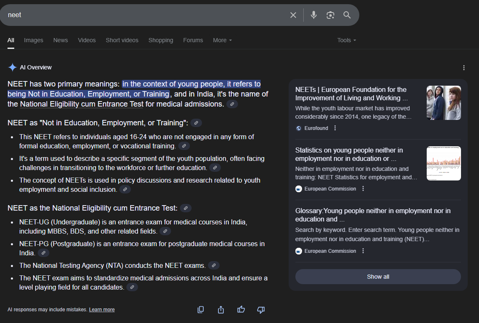
Task: Start voice search with microphone icon
Action: tap(314, 15)
